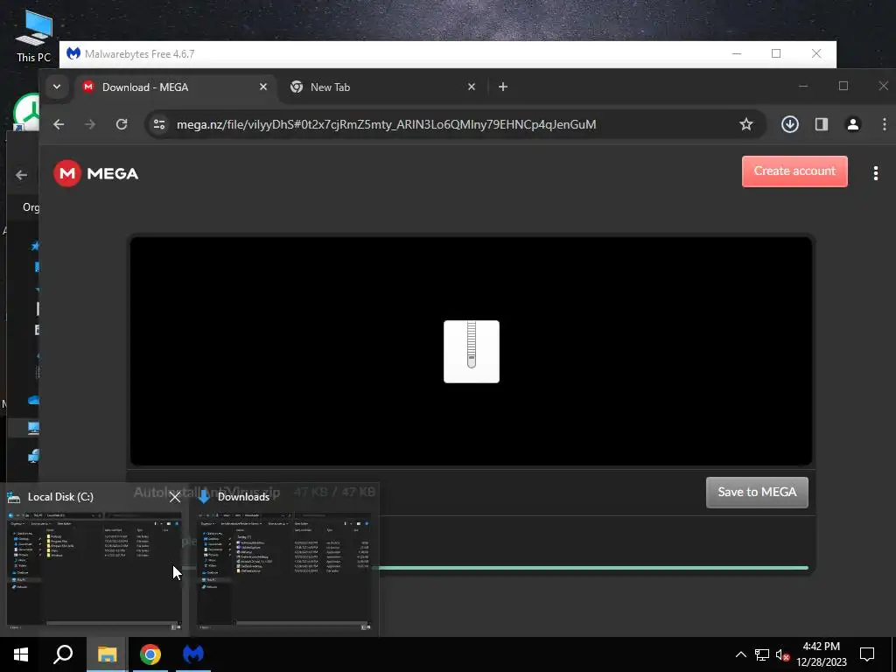Click File Explorer taskbar icon
The image size is (896, 672).
click(x=107, y=654)
